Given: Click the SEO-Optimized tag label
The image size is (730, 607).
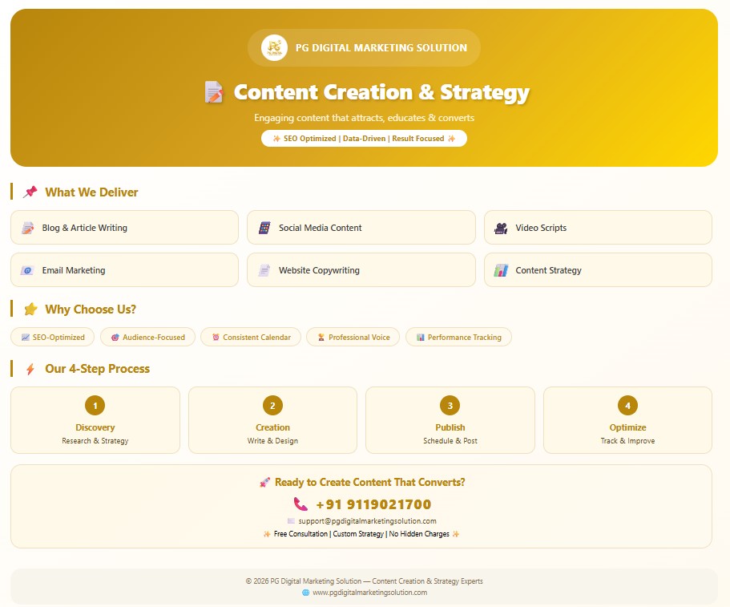Looking at the screenshot, I should 58,338.
